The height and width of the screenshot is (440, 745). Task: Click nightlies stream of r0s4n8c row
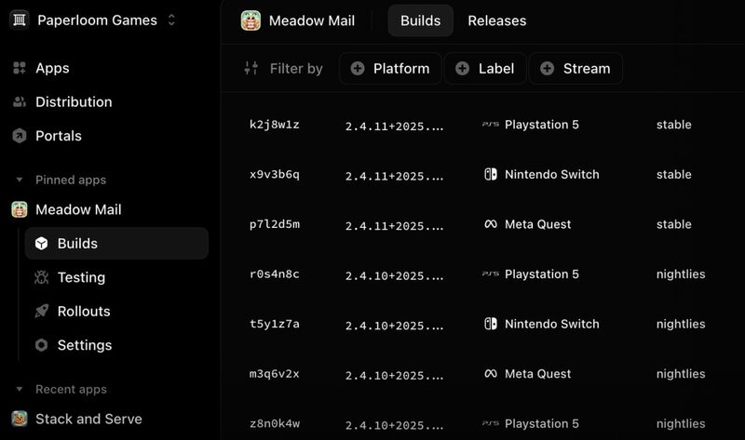681,273
